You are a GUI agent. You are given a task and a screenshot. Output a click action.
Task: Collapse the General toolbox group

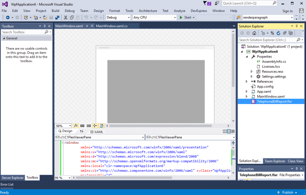(4, 38)
